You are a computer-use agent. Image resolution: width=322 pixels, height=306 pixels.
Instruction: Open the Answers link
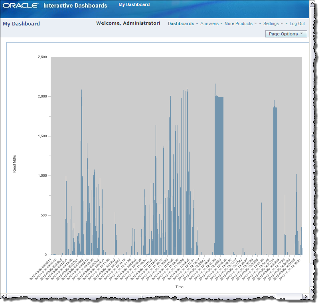[209, 24]
